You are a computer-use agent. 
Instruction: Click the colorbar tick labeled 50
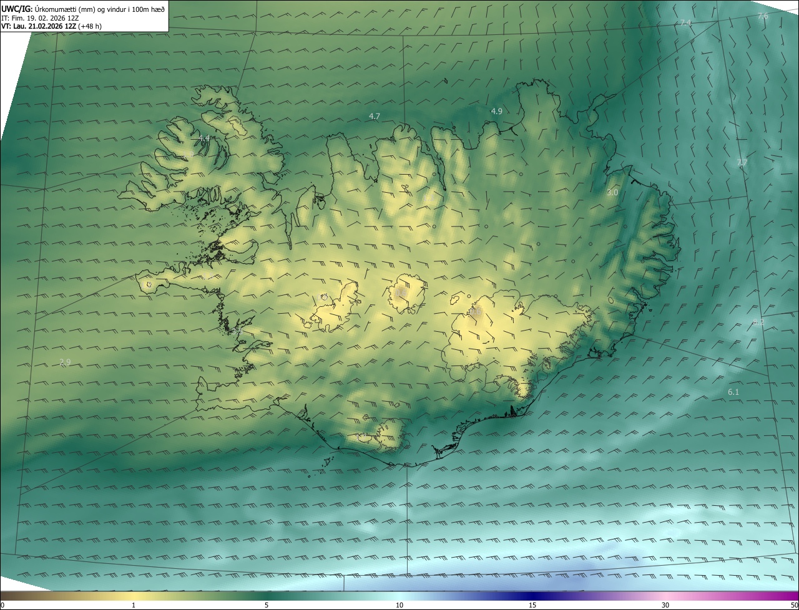tap(794, 606)
